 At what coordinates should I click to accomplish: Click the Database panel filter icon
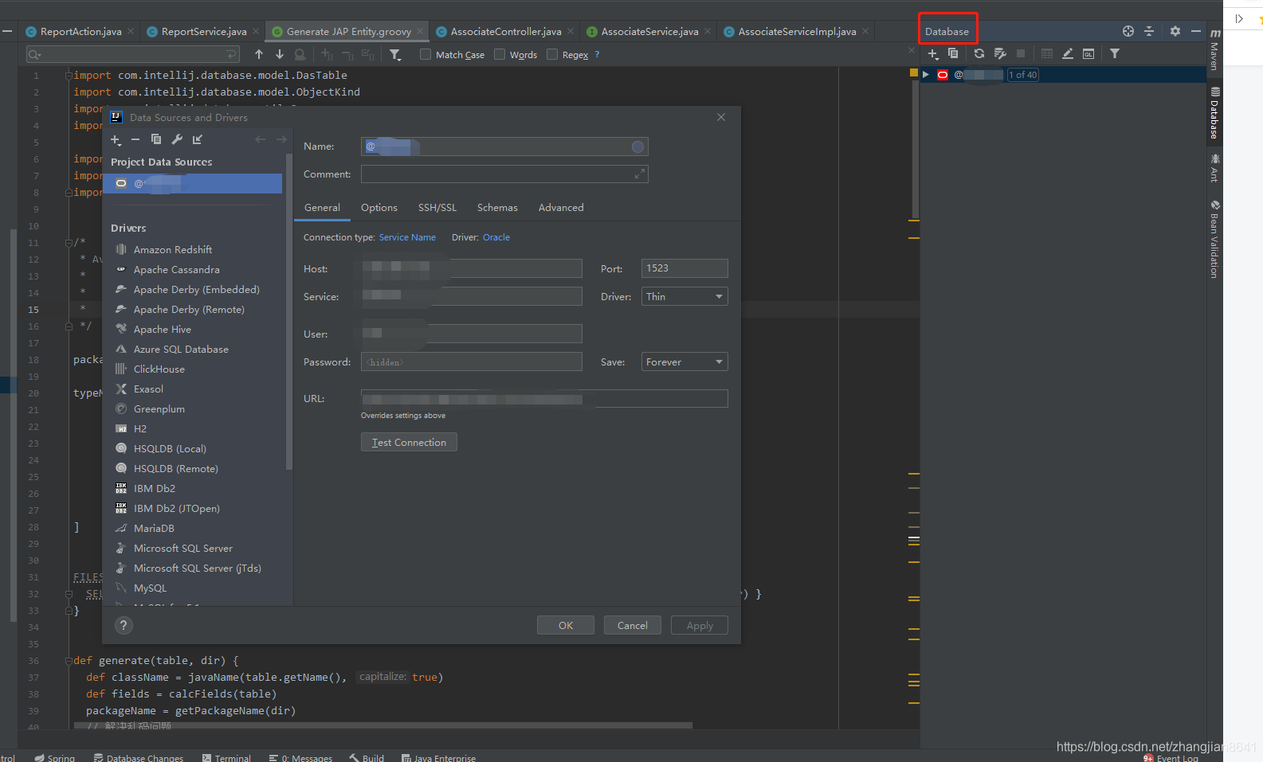[1115, 53]
